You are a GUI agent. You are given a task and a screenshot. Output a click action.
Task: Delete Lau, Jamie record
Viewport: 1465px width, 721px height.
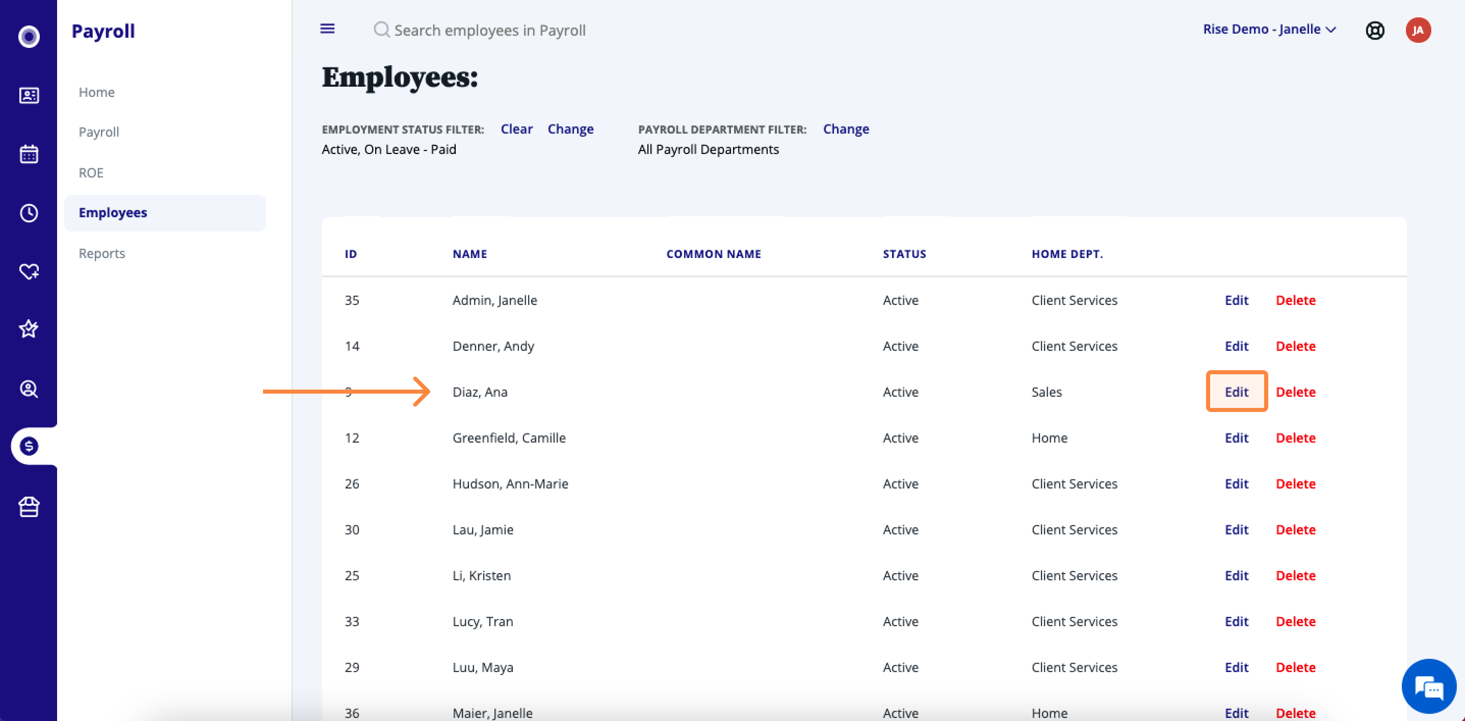coord(1296,530)
